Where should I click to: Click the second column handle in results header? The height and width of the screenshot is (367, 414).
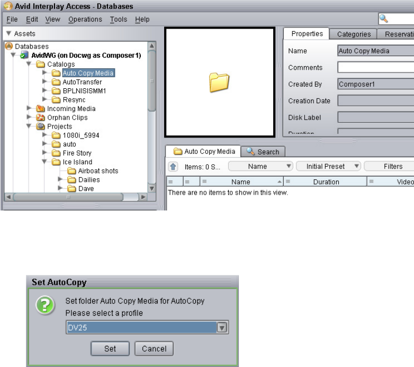tap(187, 182)
